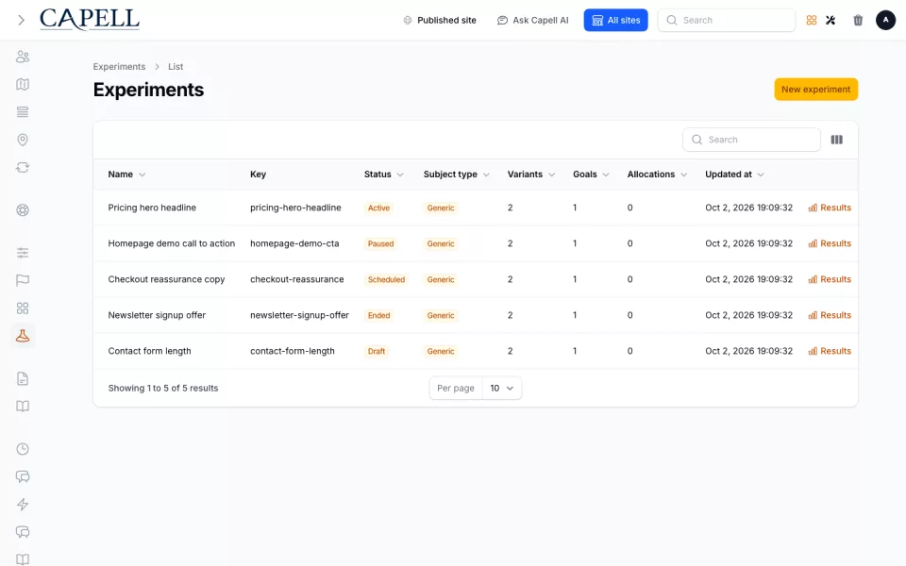View Results for Newsletter signup offer

click(830, 315)
